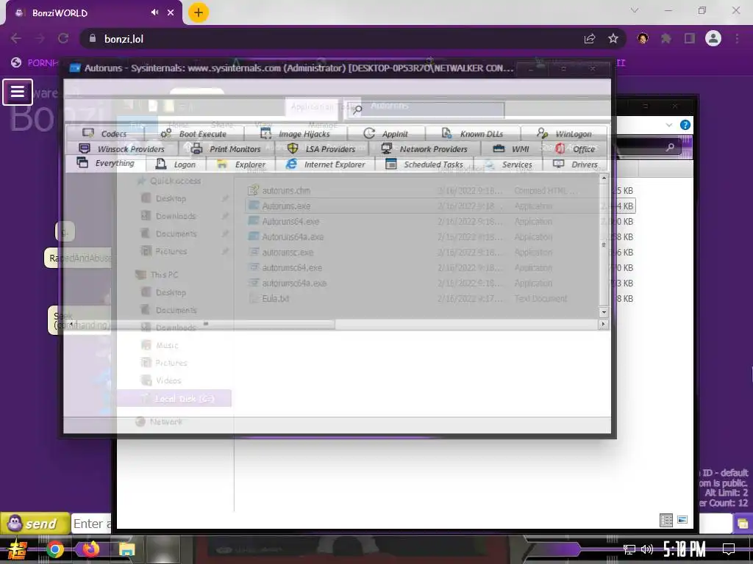Viewport: 753px width, 564px height.
Task: Switch to Explorer details view icon
Action: coord(666,521)
